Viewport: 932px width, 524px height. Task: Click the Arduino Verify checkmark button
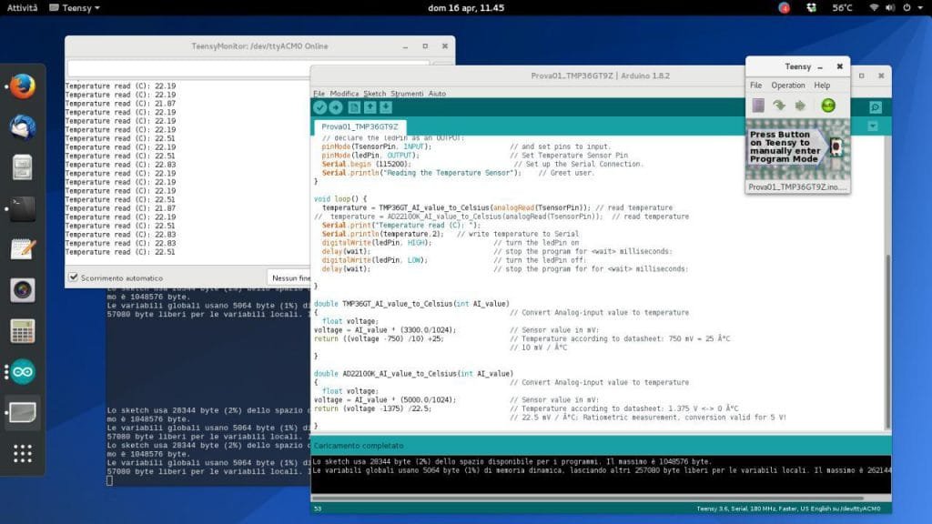pos(319,107)
